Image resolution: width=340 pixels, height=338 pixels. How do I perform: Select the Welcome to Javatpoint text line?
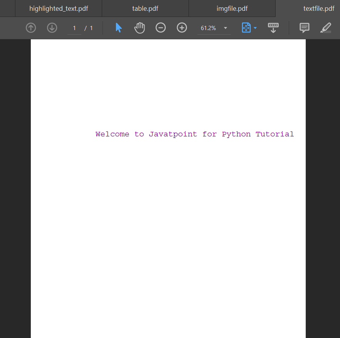coord(194,134)
